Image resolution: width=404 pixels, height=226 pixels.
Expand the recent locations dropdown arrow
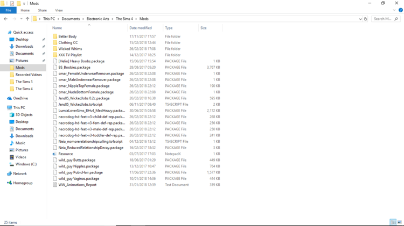tap(21, 19)
